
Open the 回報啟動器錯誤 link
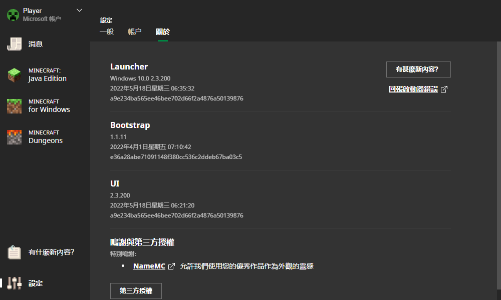click(413, 89)
